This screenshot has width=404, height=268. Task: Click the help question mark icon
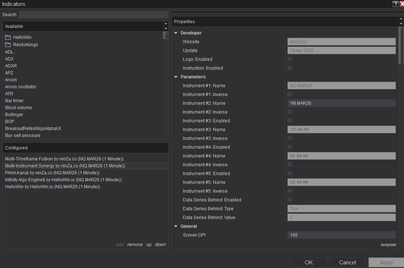tap(395, 4)
